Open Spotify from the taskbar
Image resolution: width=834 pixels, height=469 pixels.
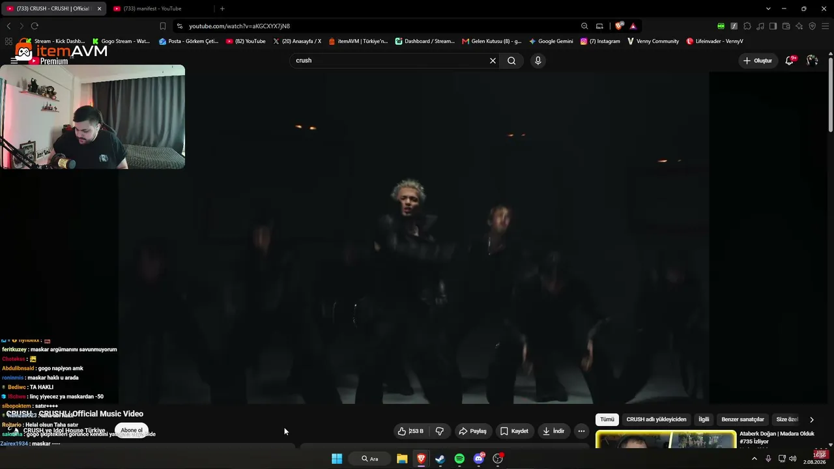459,459
